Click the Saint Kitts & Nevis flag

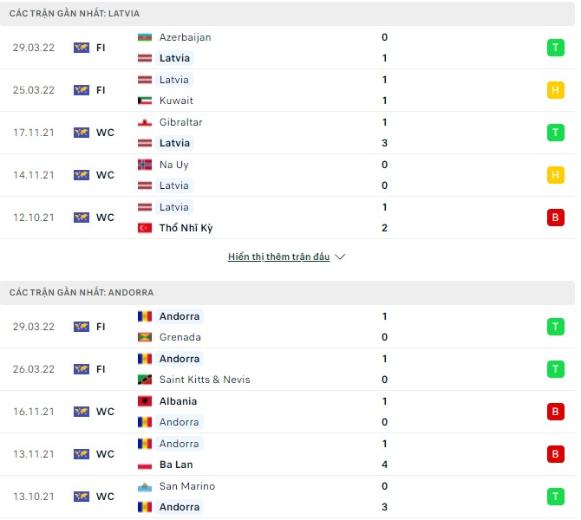[x=145, y=380]
